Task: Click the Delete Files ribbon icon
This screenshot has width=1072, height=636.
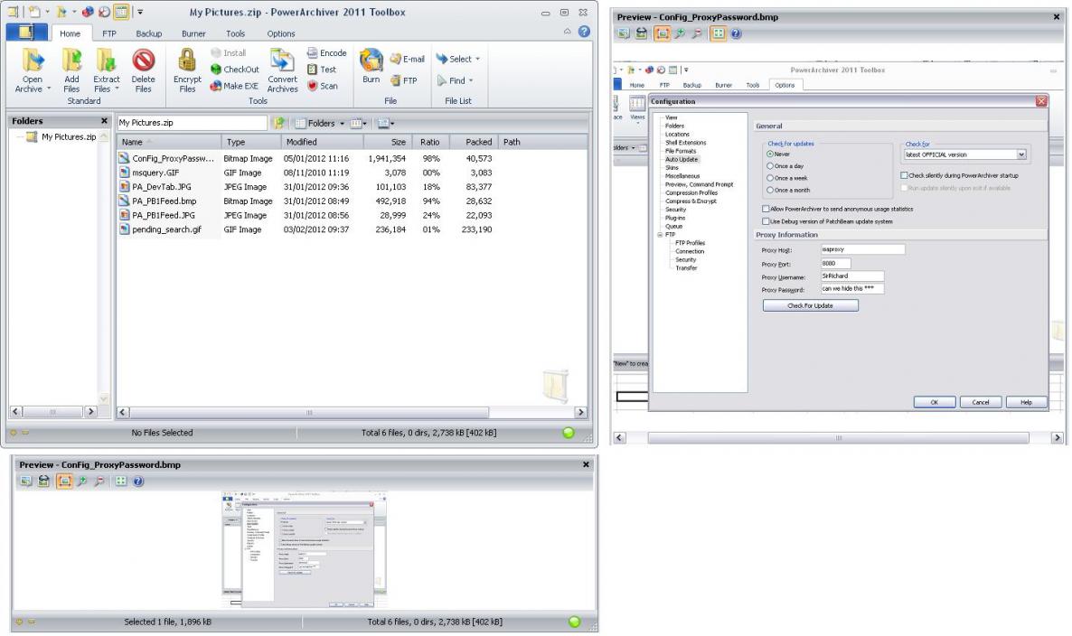Action: pos(144,61)
